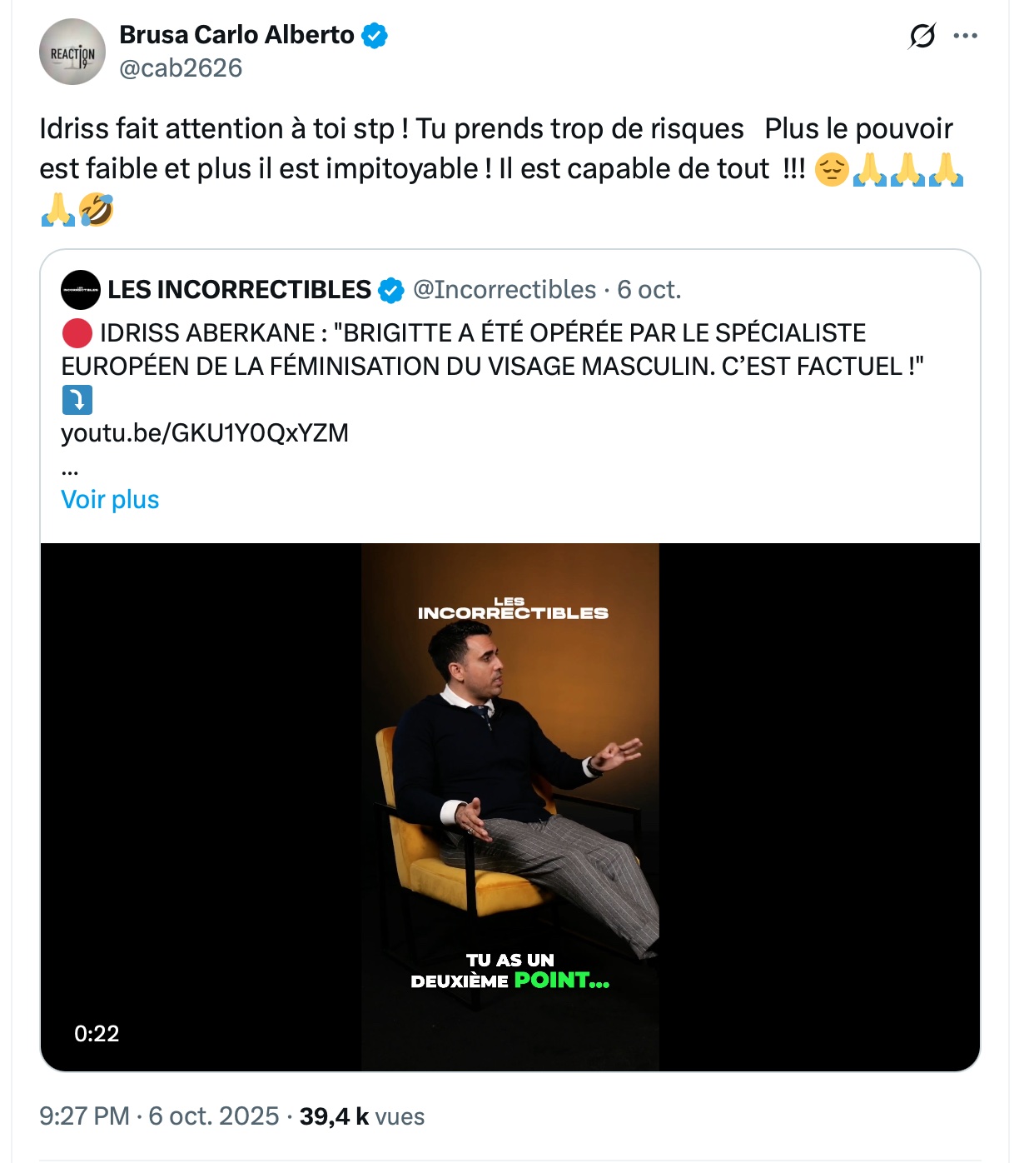Open the LES INCORRECTIBLES account name
The width and height of the screenshot is (1024, 1163).
tap(239, 290)
